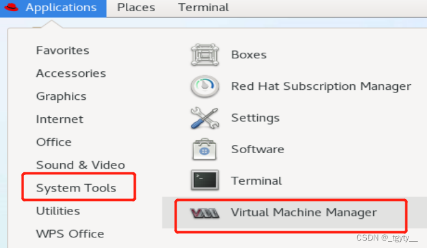Open the Settings menu entry label
Viewport: 427px width, 248px height.
click(255, 118)
